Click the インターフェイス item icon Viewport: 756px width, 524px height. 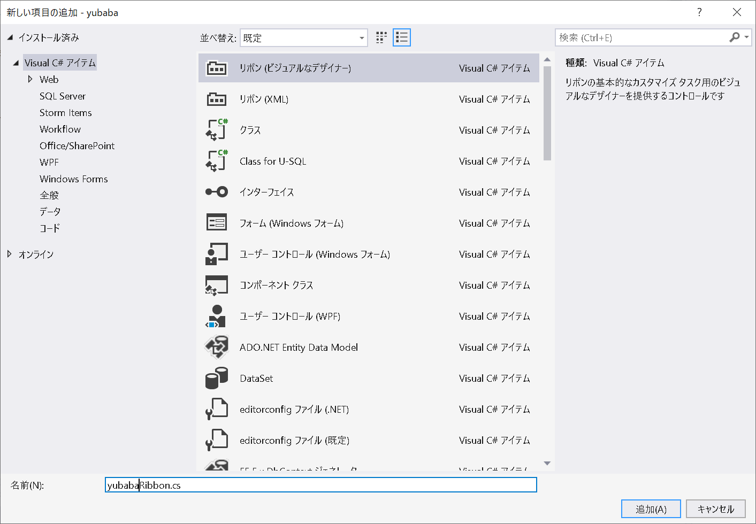(x=217, y=192)
